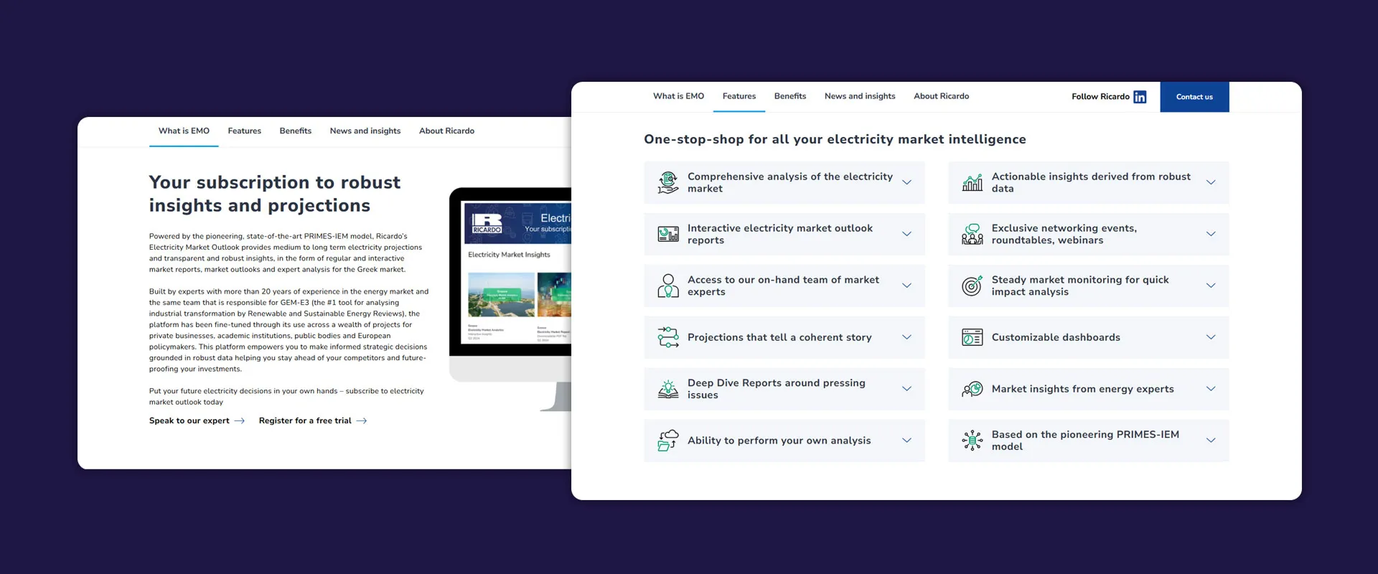
Task: Expand Projections that tell a coherent story
Action: click(x=906, y=337)
